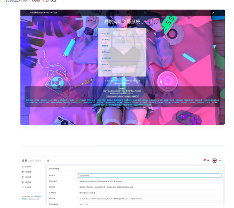Click the site description input field
This screenshot has width=234, height=208.
pos(150,187)
